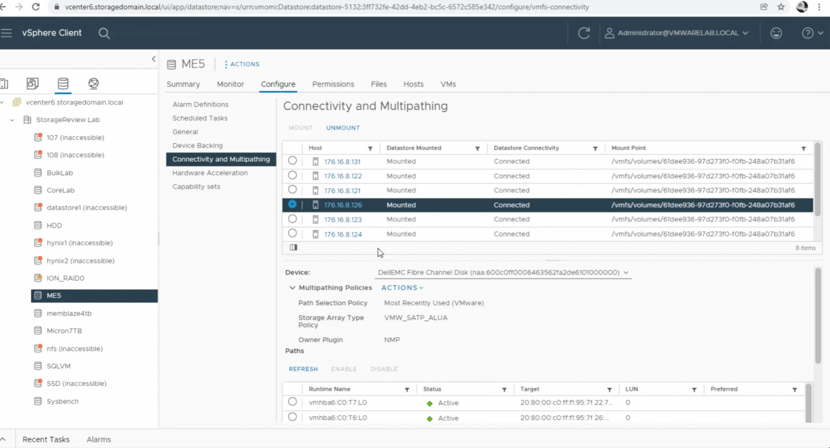The width and height of the screenshot is (830, 448).
Task: Switch to the Files tab
Action: [x=379, y=84]
